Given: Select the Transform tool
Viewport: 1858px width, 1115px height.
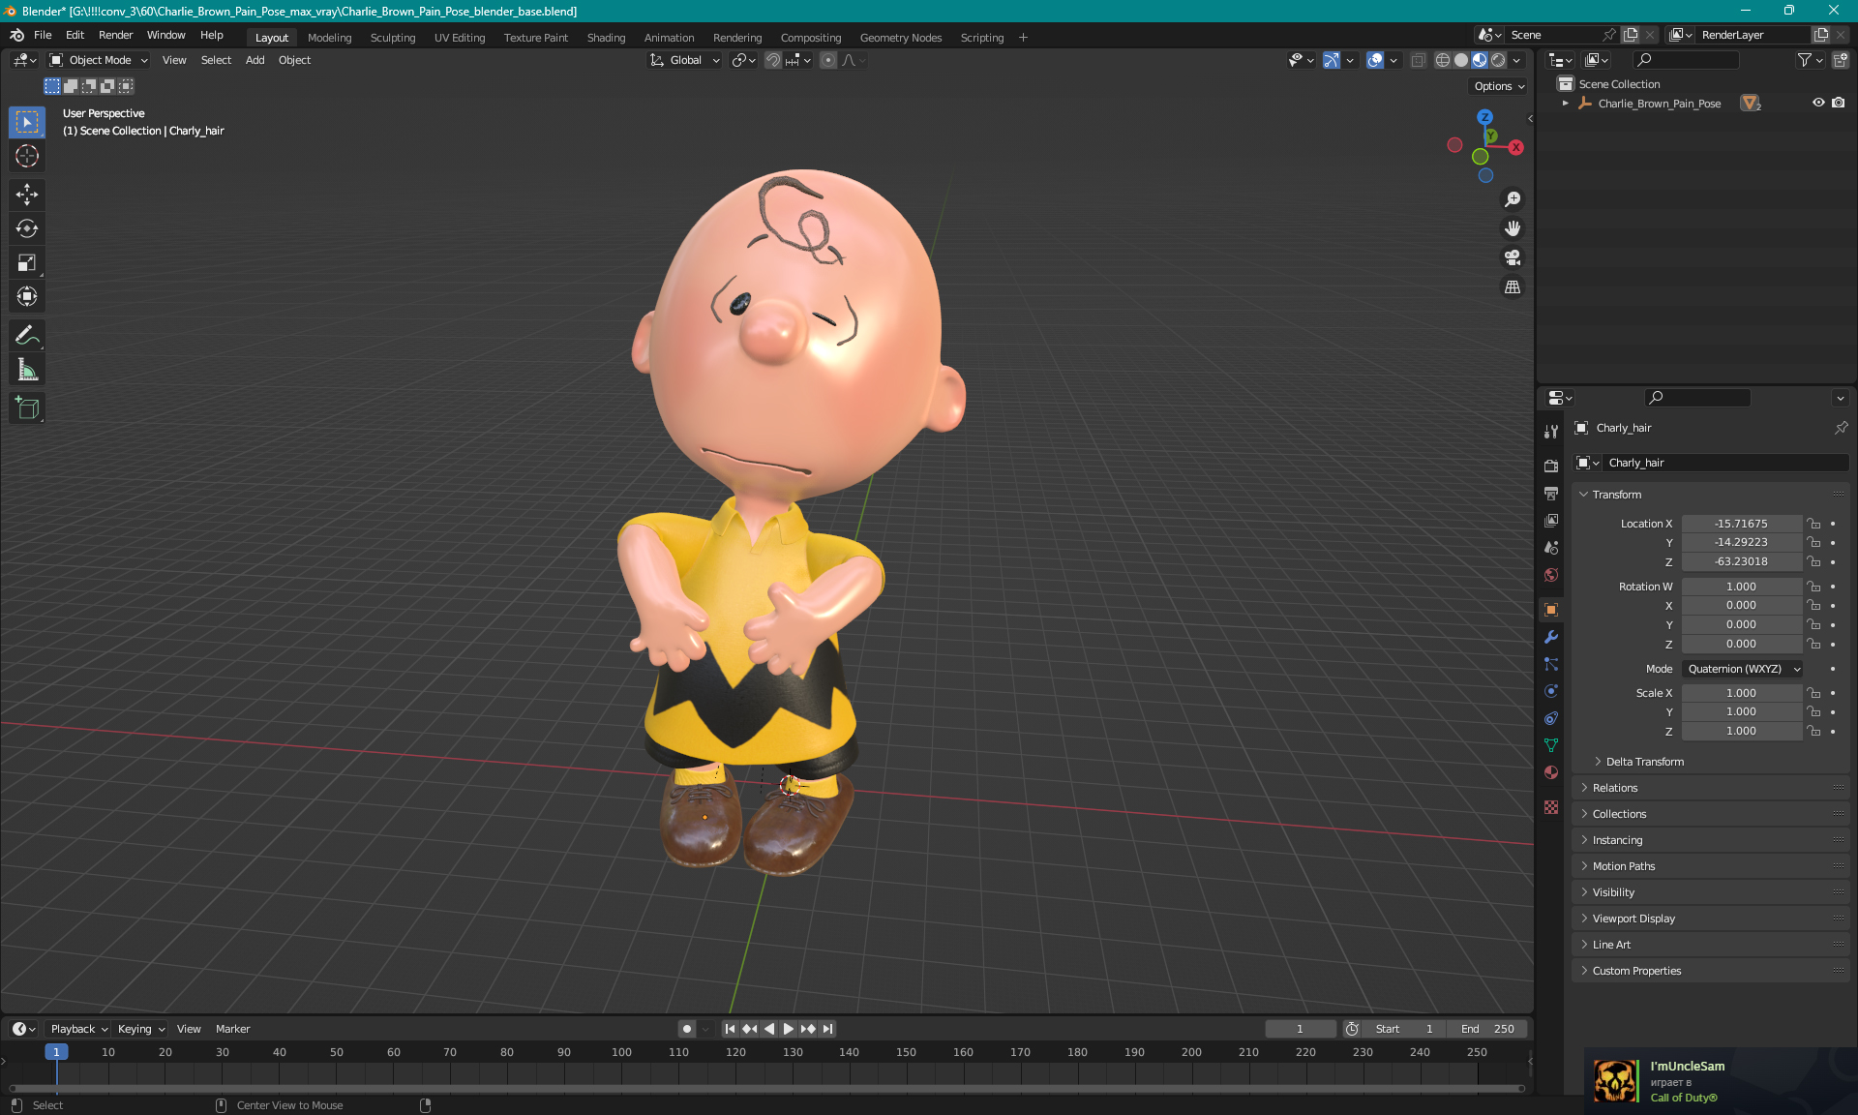Looking at the screenshot, I should [27, 296].
